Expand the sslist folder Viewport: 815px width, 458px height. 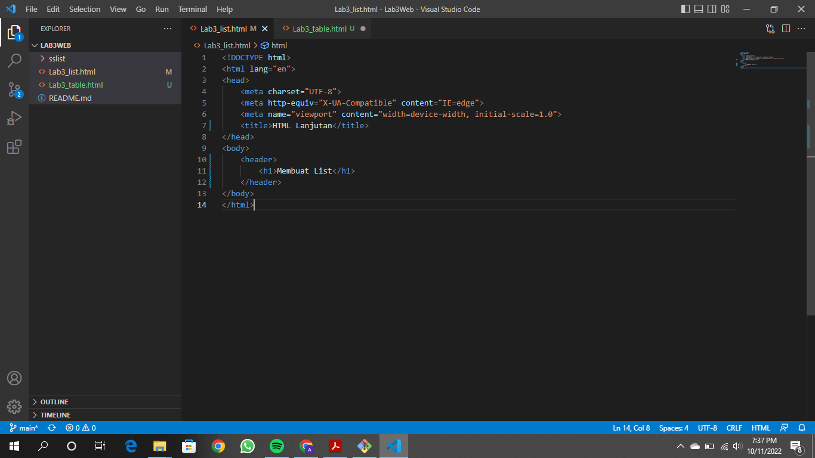(x=105, y=58)
